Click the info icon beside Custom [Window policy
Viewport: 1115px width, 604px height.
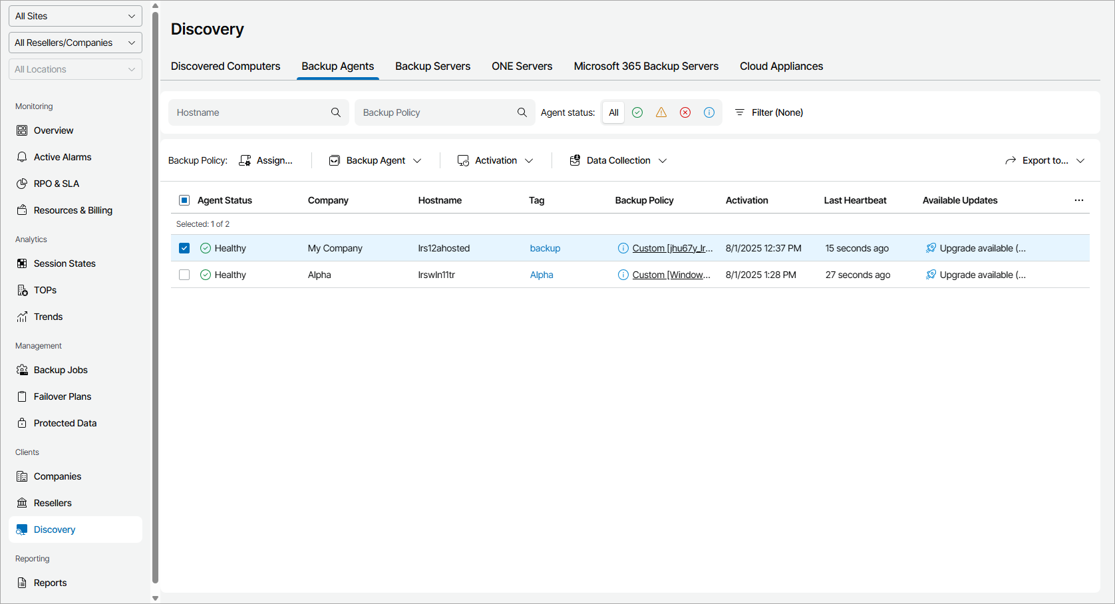coord(623,275)
